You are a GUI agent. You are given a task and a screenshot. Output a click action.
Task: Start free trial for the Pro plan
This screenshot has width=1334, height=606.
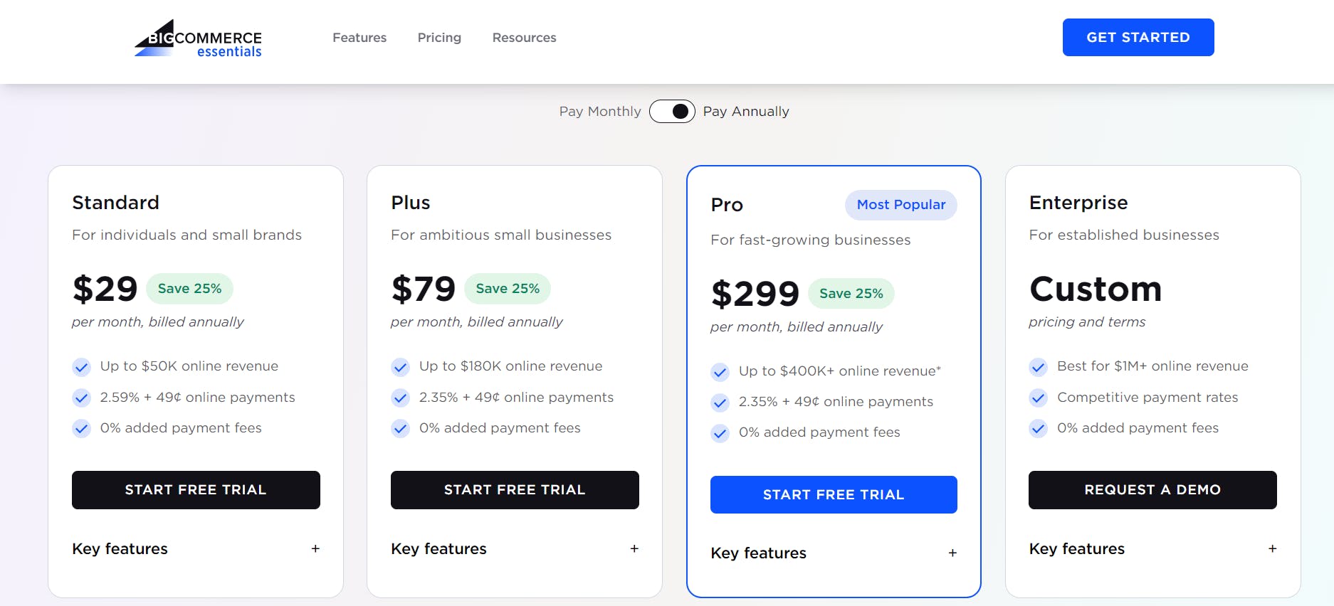click(833, 494)
